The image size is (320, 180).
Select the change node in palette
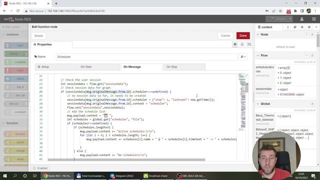coord(16,151)
